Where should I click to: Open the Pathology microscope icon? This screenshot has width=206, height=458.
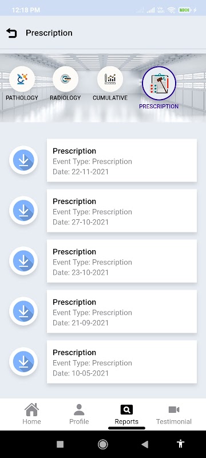click(22, 79)
